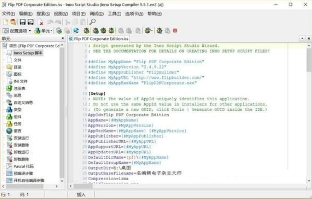Click the bug icon right of the globe
This screenshot has width=312, height=199.
point(87,31)
